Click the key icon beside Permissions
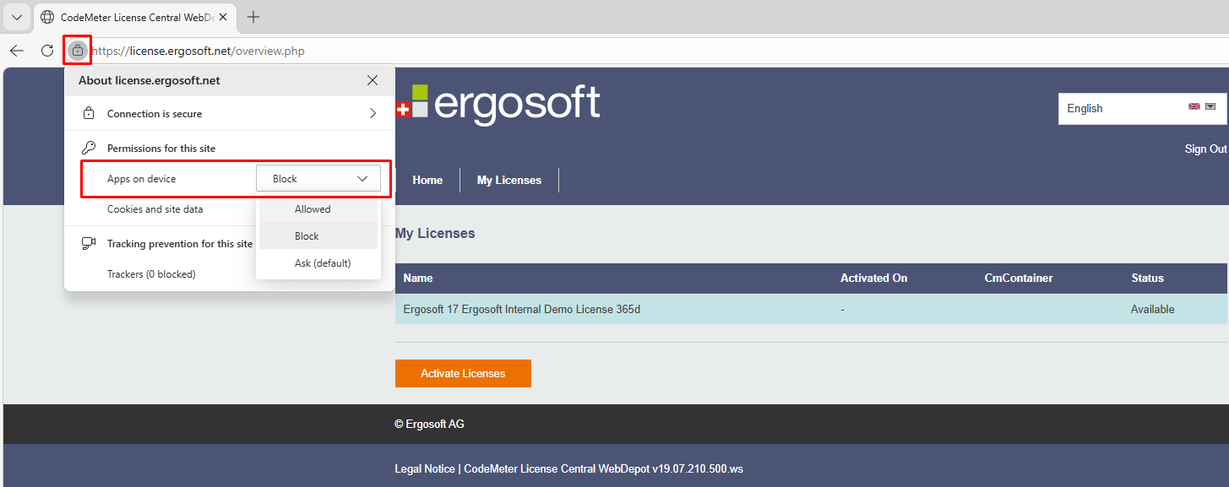The width and height of the screenshot is (1229, 487). click(x=89, y=148)
